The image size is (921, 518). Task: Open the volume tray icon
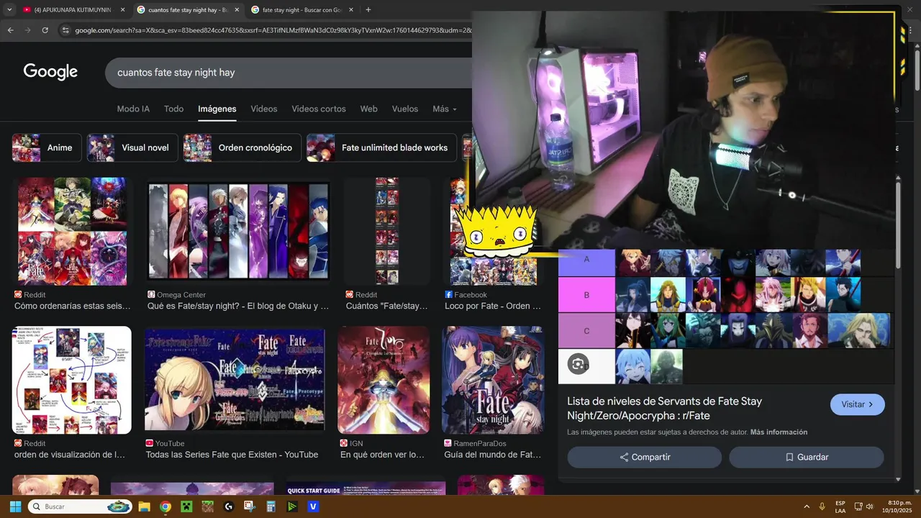coord(869,506)
